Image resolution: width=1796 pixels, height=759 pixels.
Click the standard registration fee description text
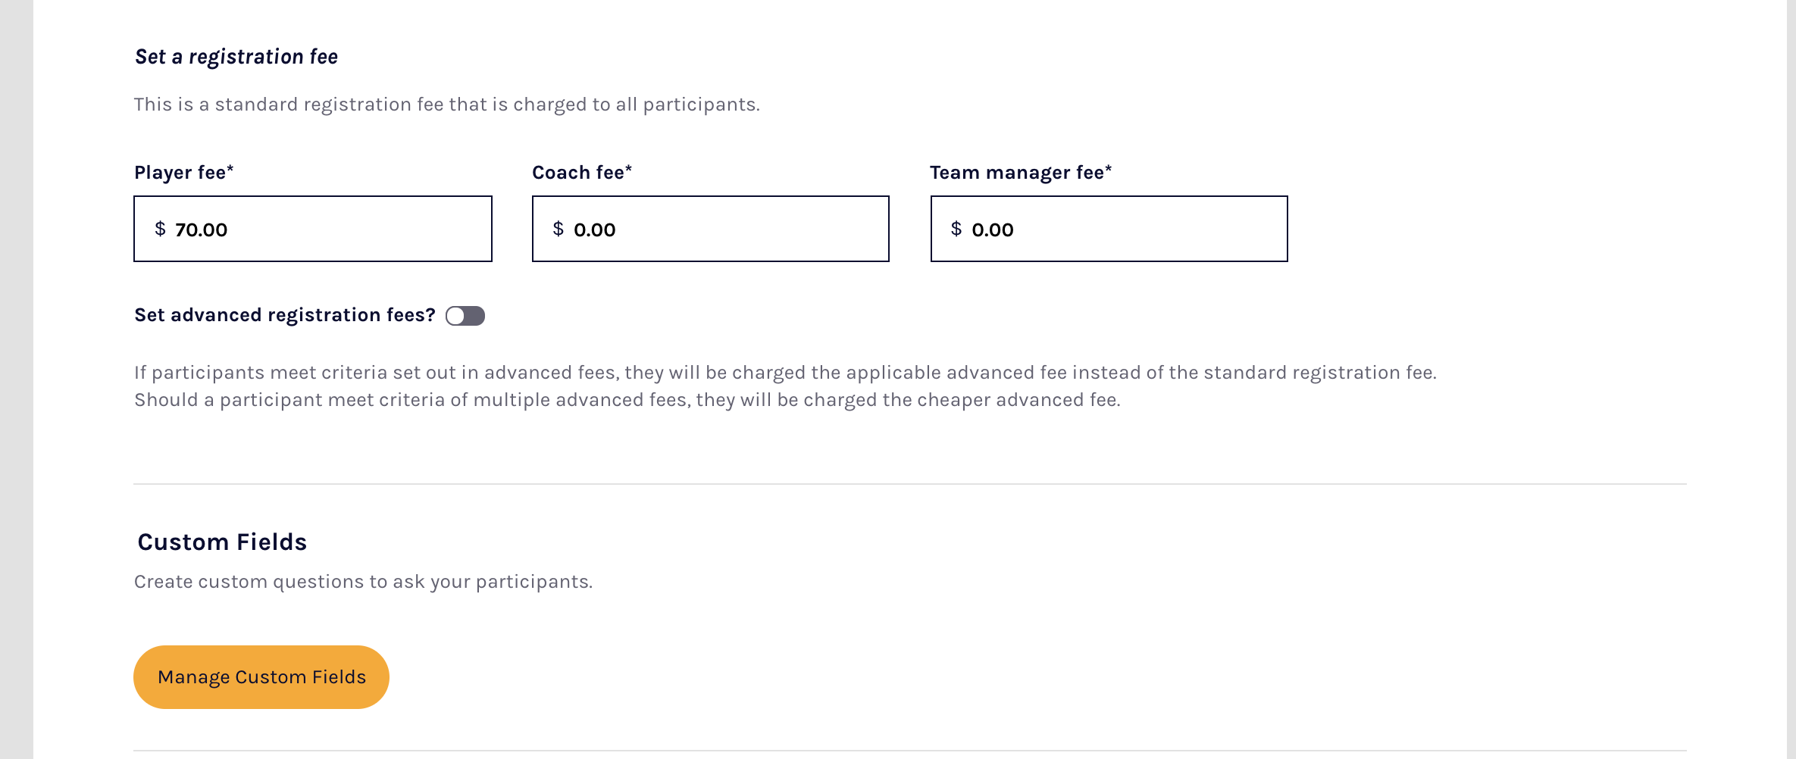(x=447, y=105)
